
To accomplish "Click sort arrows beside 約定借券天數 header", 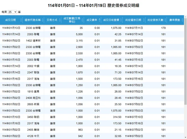I will tap(165, 20).
